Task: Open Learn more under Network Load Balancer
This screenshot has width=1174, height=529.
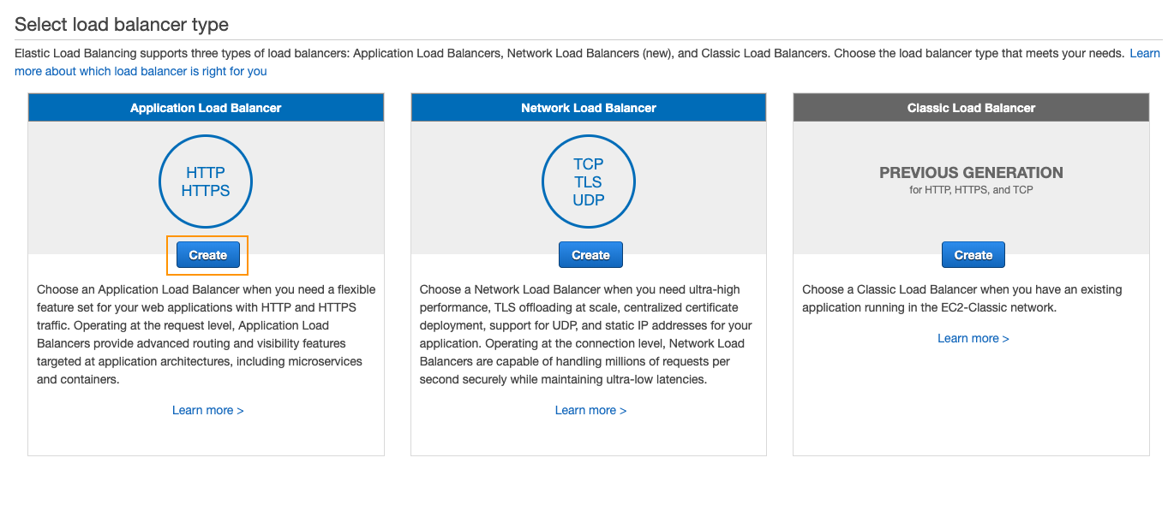Action: point(590,410)
